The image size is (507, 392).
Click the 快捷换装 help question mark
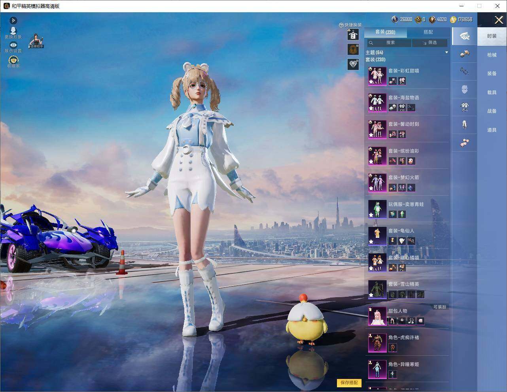(341, 25)
